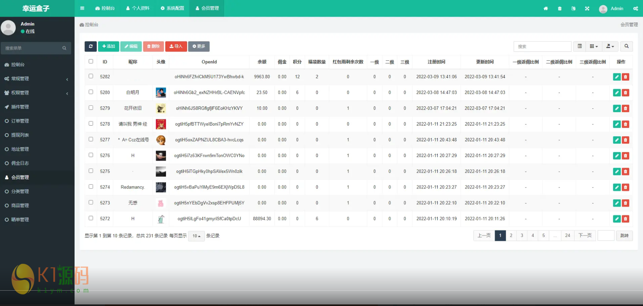Click the 编辑 edit toolbar button
This screenshot has width=643, height=306.
(131, 46)
